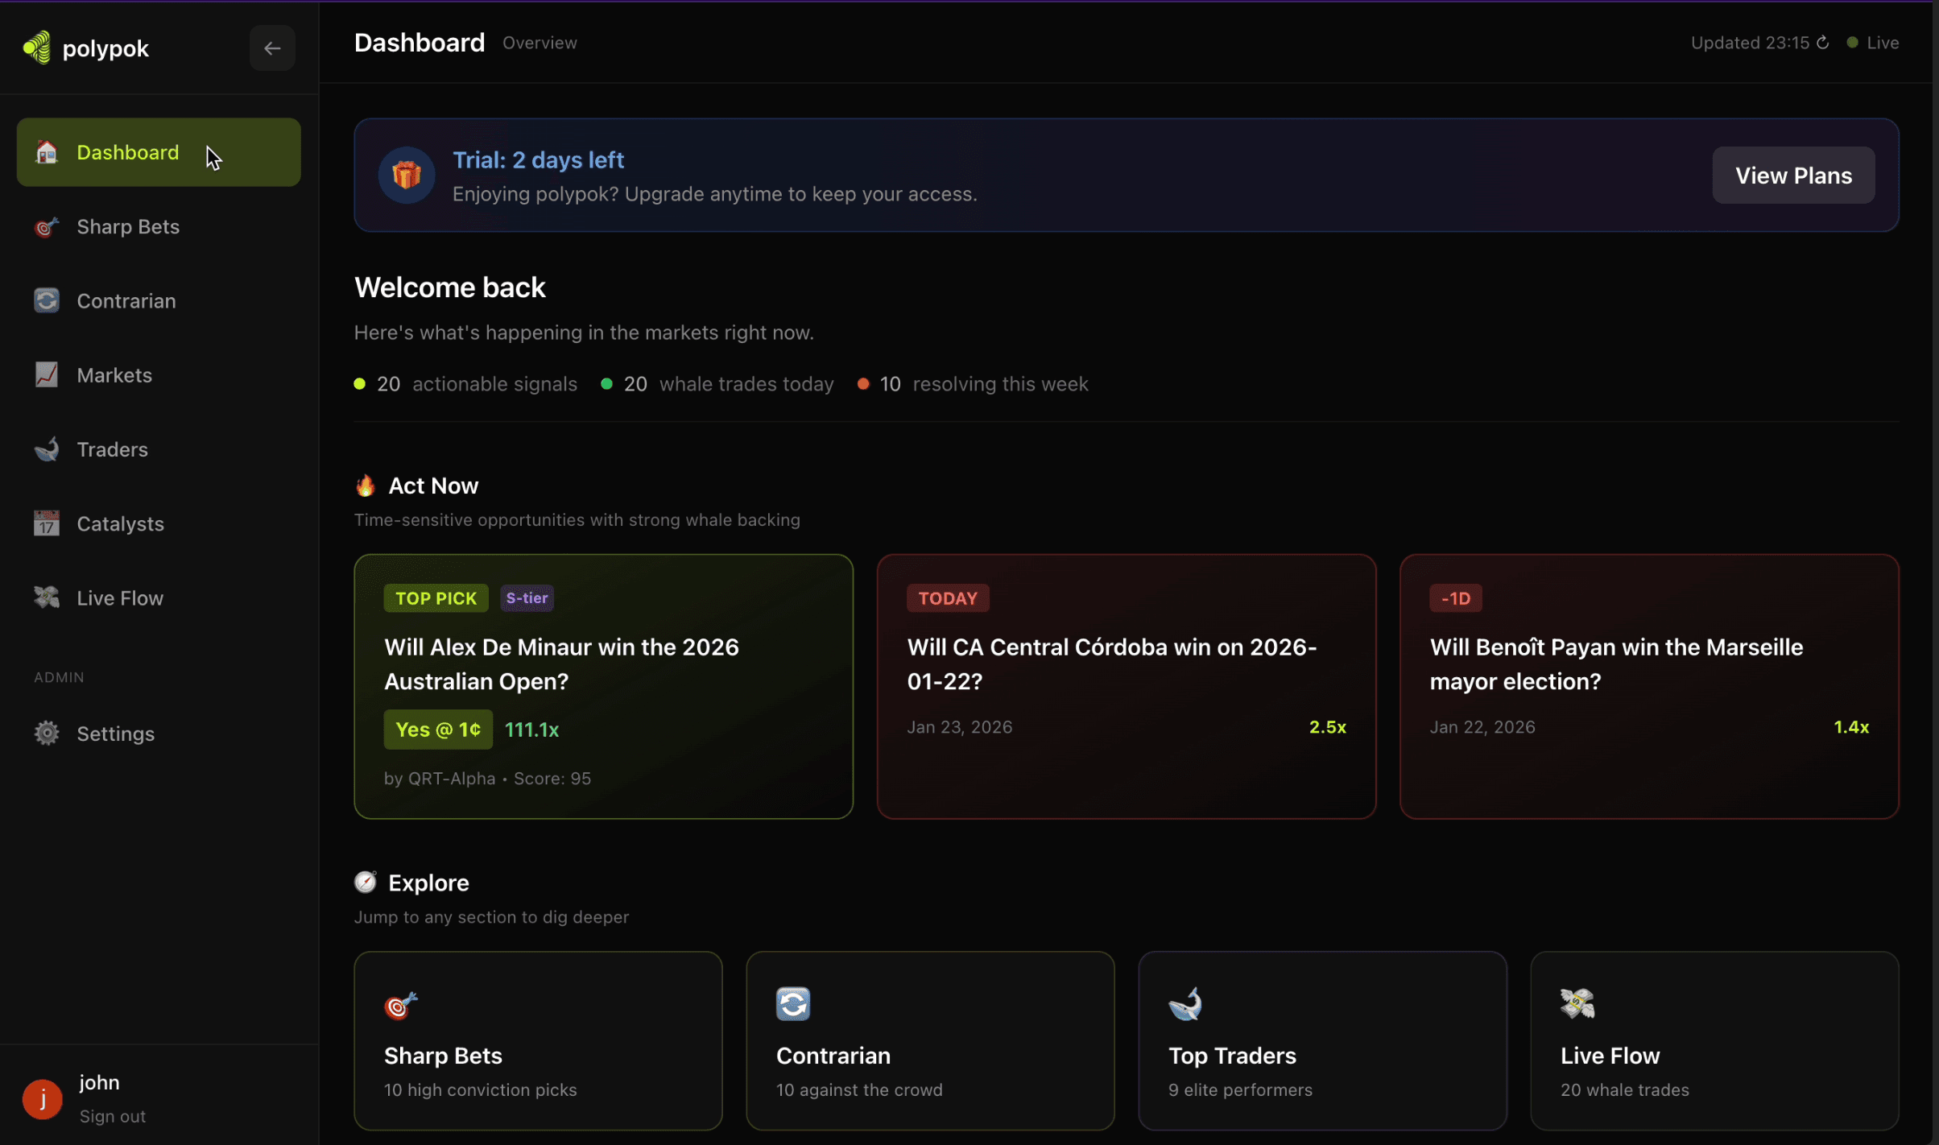
Task: Click the Sign out link
Action: tap(112, 1116)
